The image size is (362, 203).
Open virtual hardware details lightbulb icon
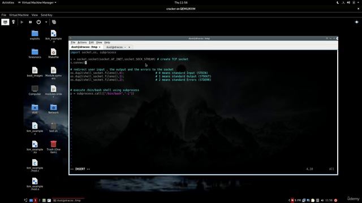pos(14,22)
